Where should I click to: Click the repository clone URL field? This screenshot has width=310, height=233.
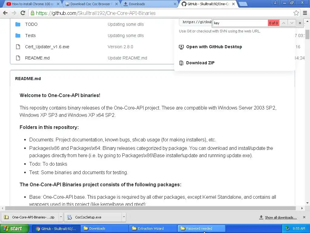pos(196,22)
